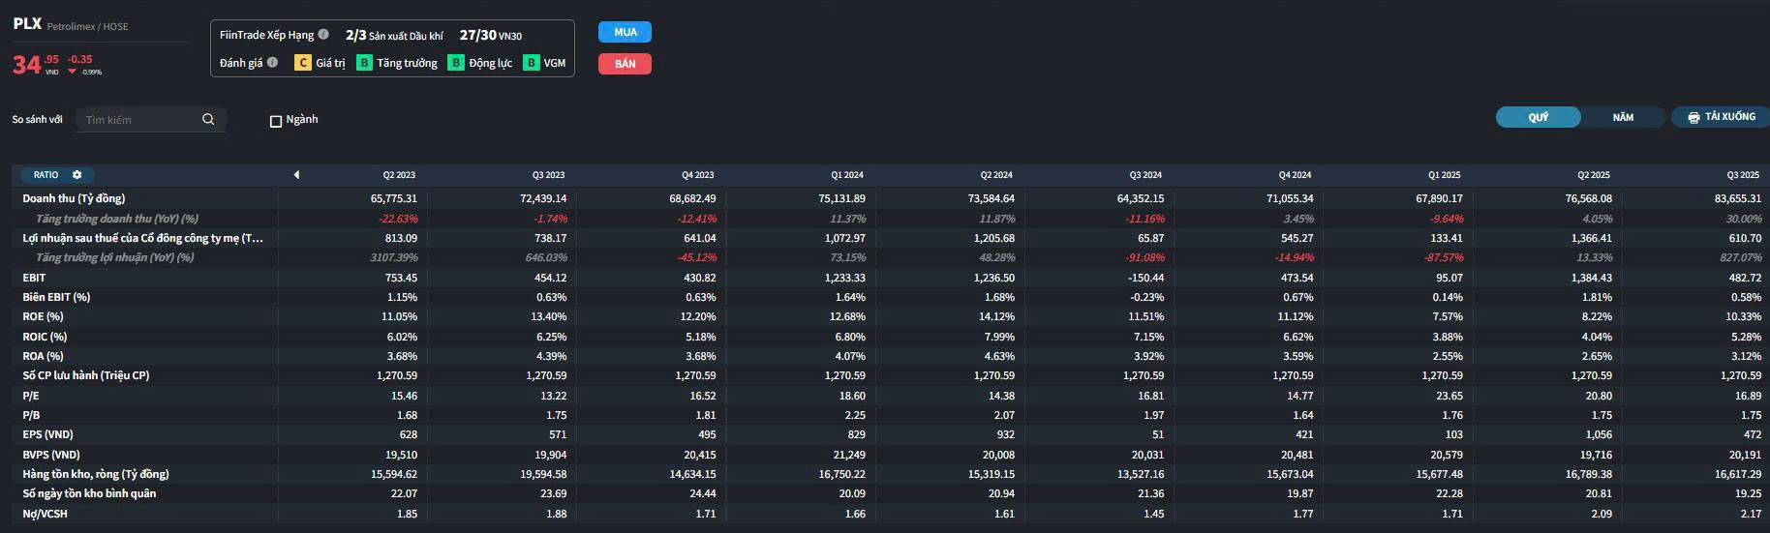
Task: Select the Q2 2023 column header
Action: (x=399, y=175)
